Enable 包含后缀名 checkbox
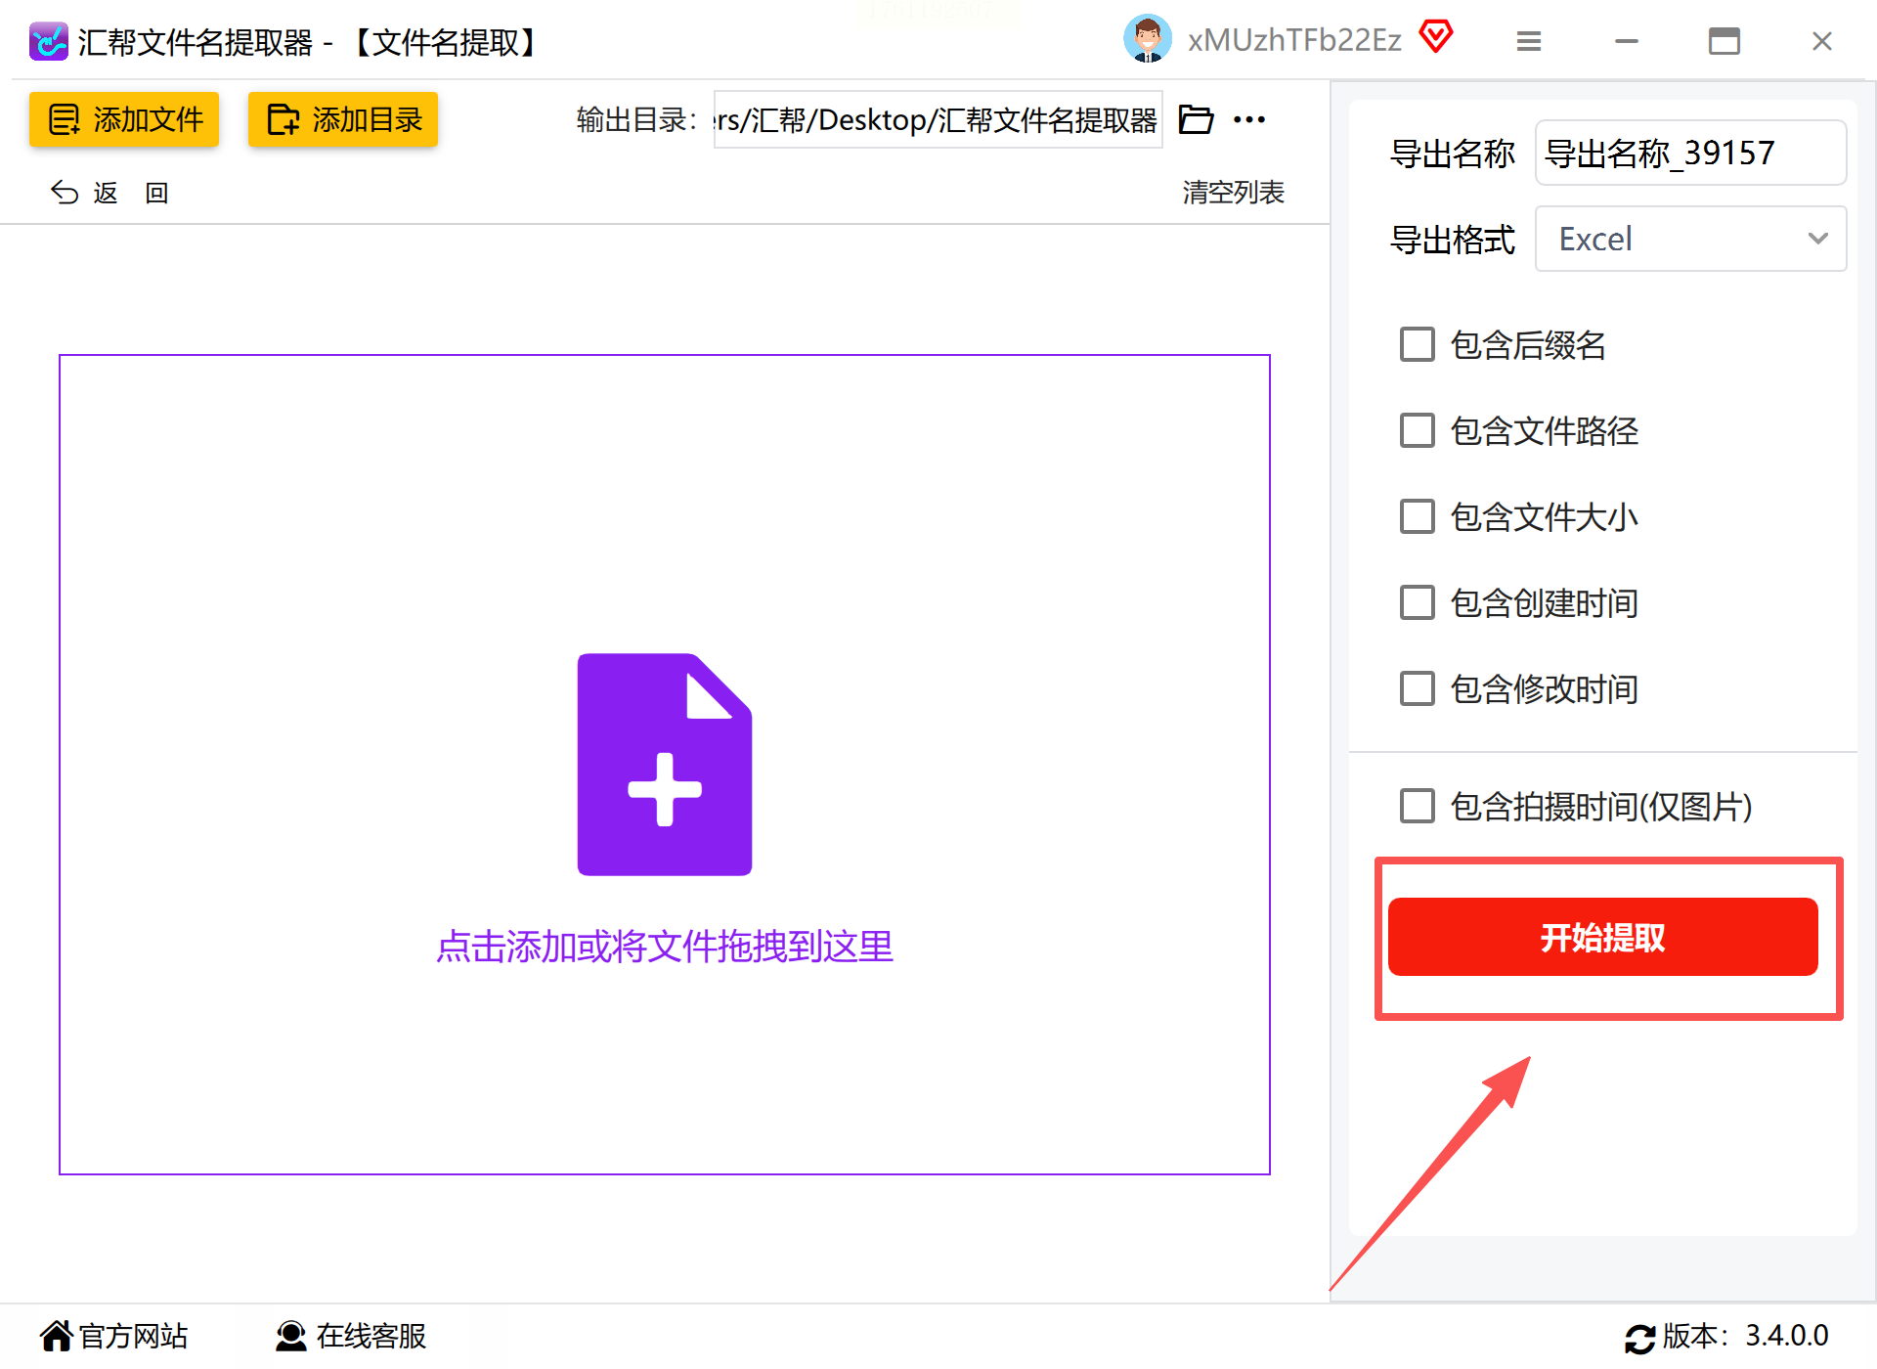This screenshot has height=1369, width=1877. click(x=1417, y=344)
